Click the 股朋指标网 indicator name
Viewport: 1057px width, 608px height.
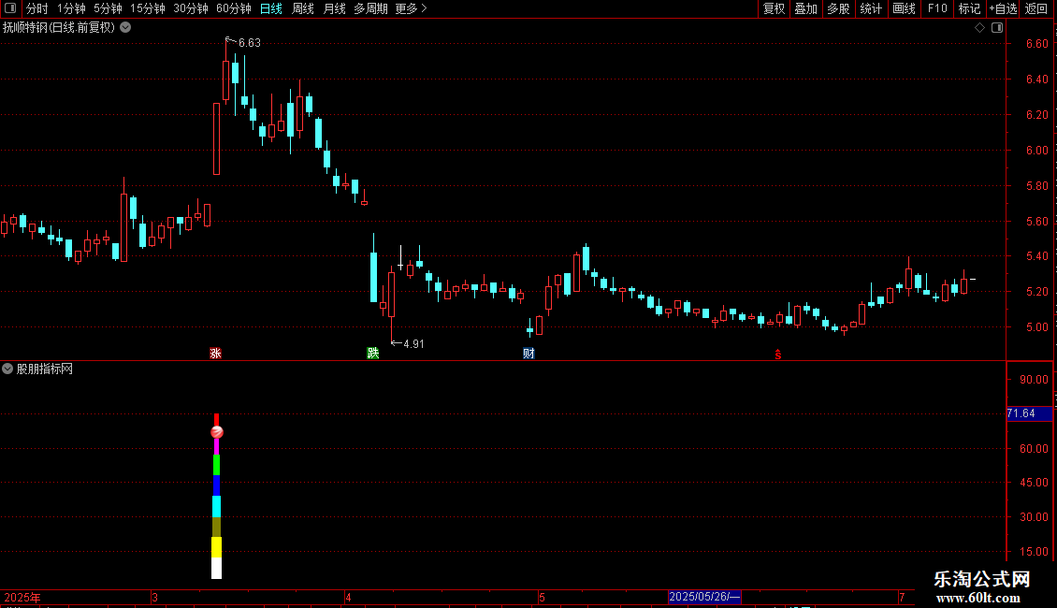(x=45, y=369)
